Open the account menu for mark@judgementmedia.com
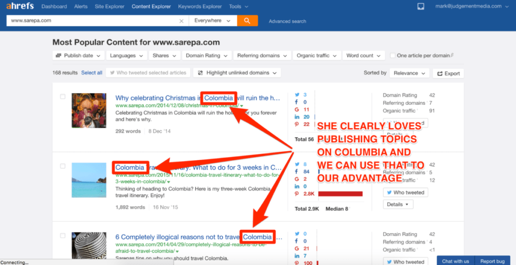The image size is (516, 265). [473, 6]
